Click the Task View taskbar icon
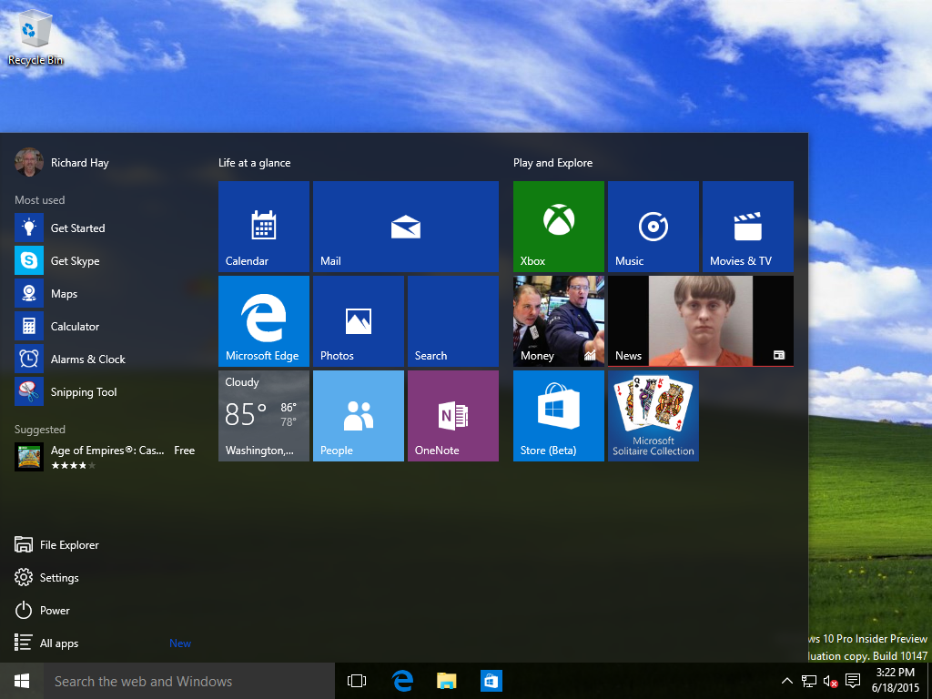This screenshot has width=932, height=699. click(357, 681)
